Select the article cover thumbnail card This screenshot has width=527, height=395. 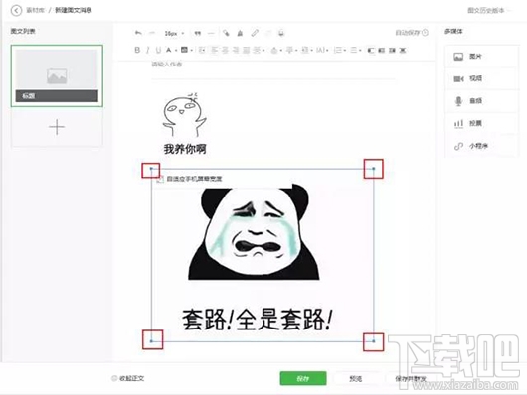(x=57, y=75)
